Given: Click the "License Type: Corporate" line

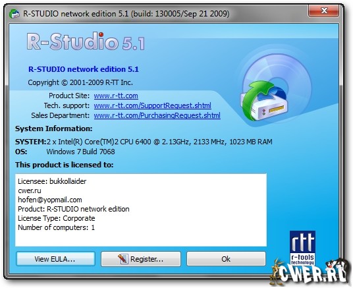Looking at the screenshot, I should (56, 218).
